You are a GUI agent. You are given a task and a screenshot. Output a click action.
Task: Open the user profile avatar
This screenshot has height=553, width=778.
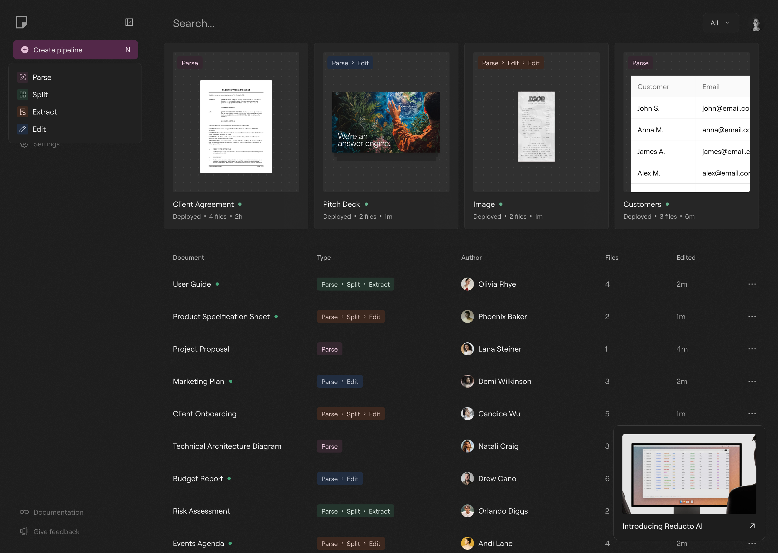(757, 23)
